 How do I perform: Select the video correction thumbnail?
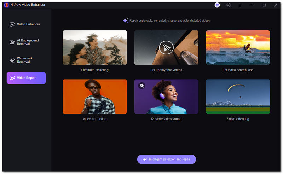coord(94,96)
